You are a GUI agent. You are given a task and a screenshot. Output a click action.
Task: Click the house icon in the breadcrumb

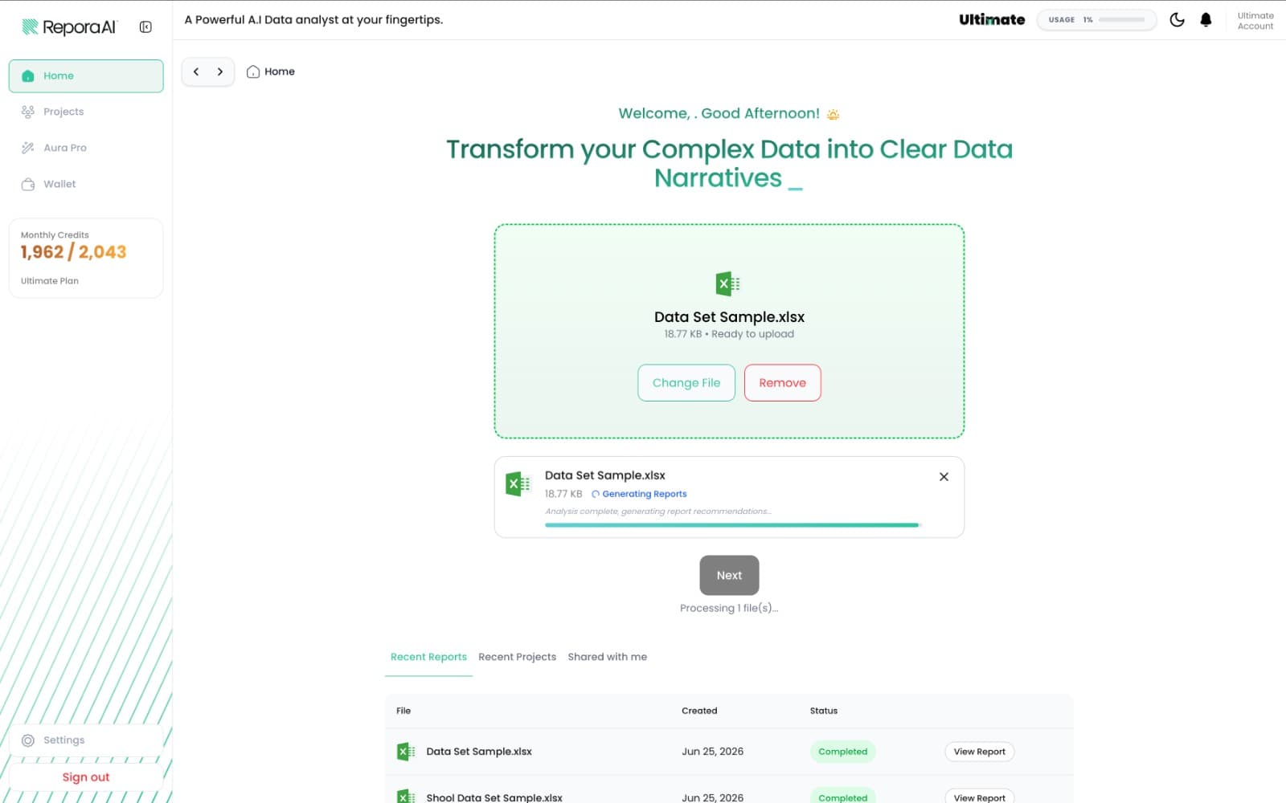click(x=253, y=71)
